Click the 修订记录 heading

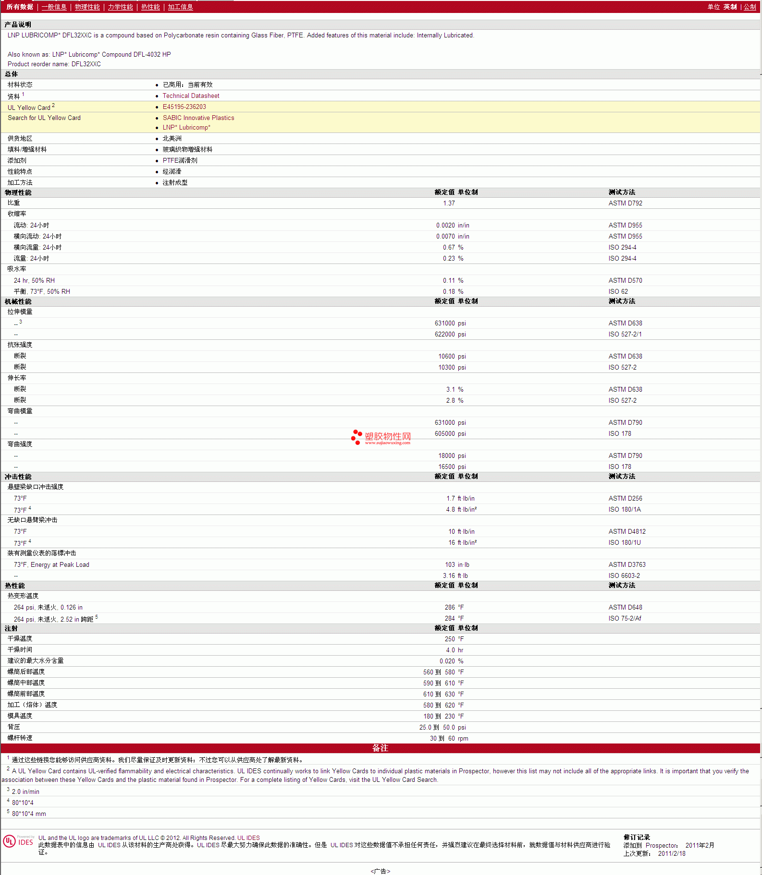(637, 838)
